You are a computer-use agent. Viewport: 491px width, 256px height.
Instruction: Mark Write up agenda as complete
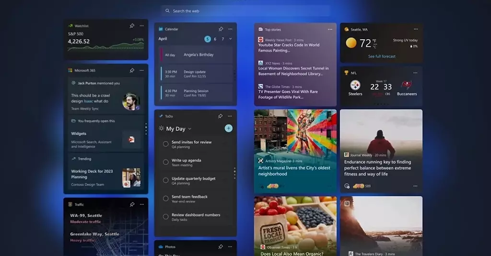(x=166, y=162)
